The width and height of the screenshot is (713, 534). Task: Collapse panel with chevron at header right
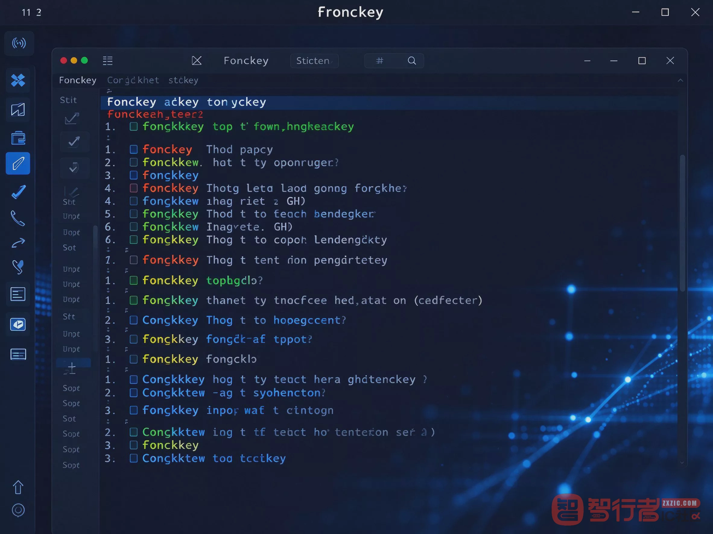(x=680, y=80)
